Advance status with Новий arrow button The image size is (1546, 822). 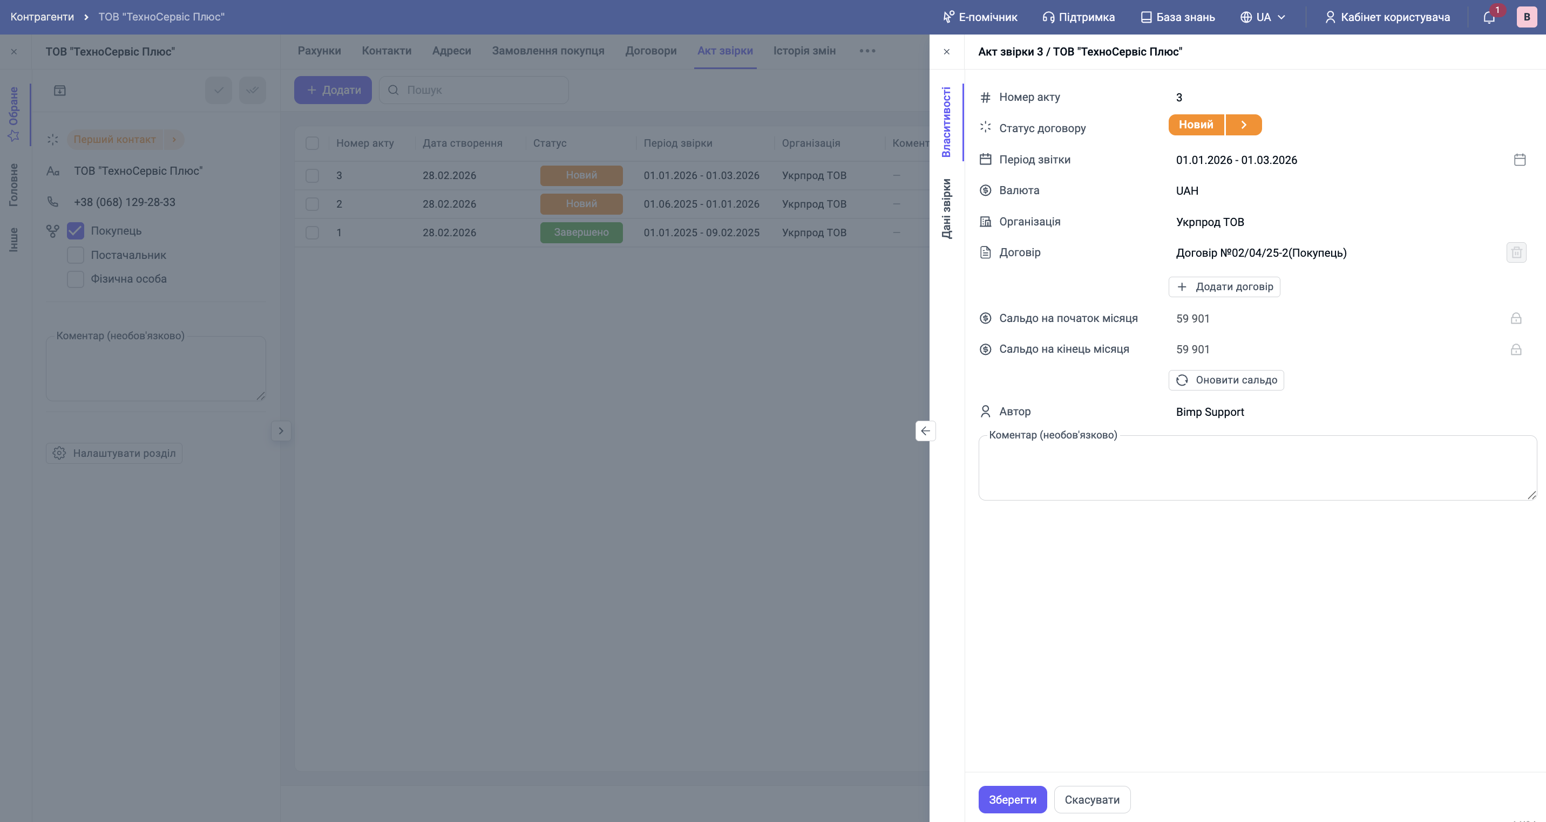(x=1244, y=125)
